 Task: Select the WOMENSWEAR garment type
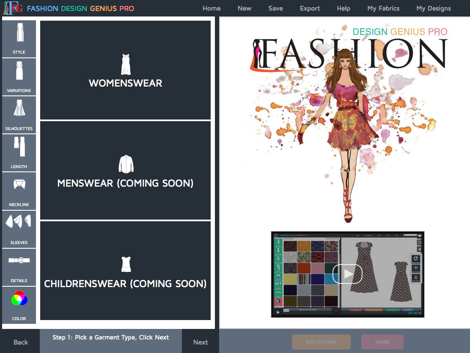pyautogui.click(x=125, y=70)
